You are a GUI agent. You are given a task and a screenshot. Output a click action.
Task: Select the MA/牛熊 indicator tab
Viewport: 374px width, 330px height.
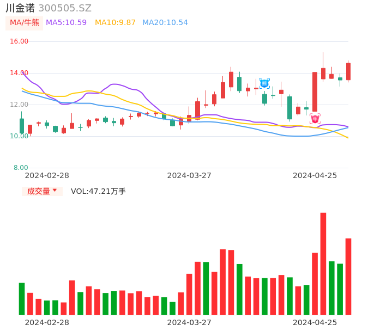24,23
